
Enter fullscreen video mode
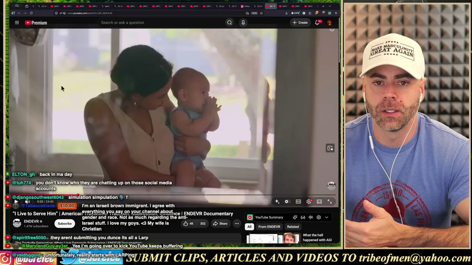[x=330, y=202]
